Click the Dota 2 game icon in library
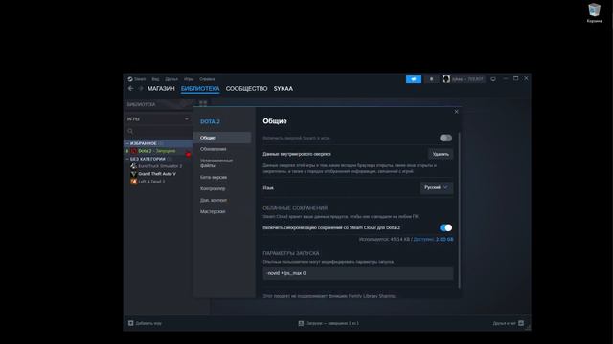Viewport: 613px width, 344px height. (x=134, y=151)
